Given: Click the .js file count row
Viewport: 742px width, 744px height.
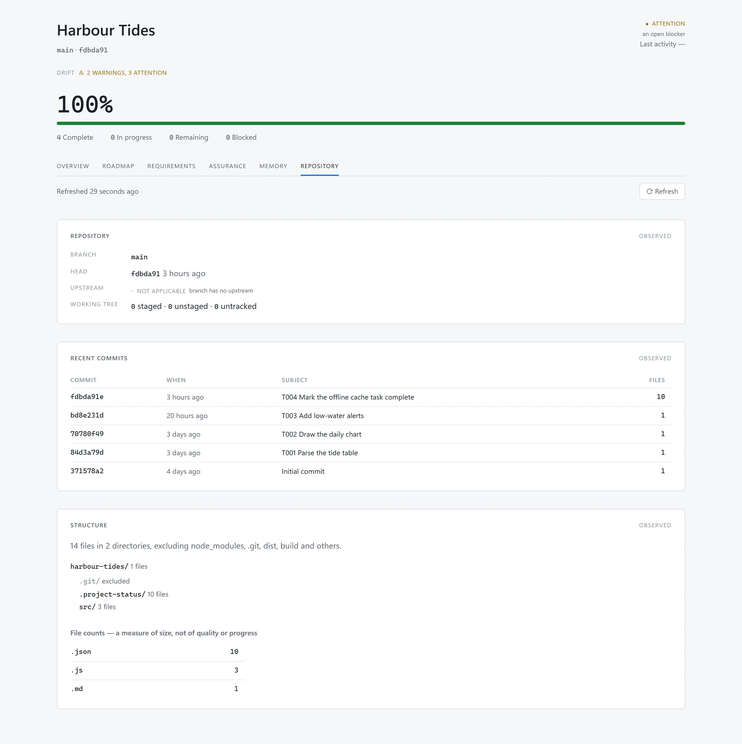Looking at the screenshot, I should [x=157, y=670].
